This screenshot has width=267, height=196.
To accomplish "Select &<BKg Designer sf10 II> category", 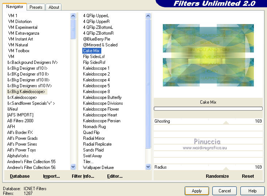I will [28, 74].
